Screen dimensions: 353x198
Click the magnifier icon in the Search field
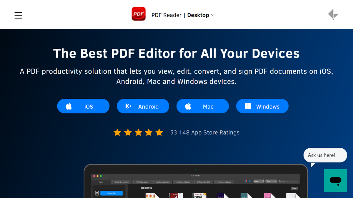[x=280, y=181]
